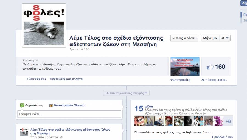Screen dimensions: 247x140
Task: Open 'Προβολή όλων' link
Action: click(223, 137)
